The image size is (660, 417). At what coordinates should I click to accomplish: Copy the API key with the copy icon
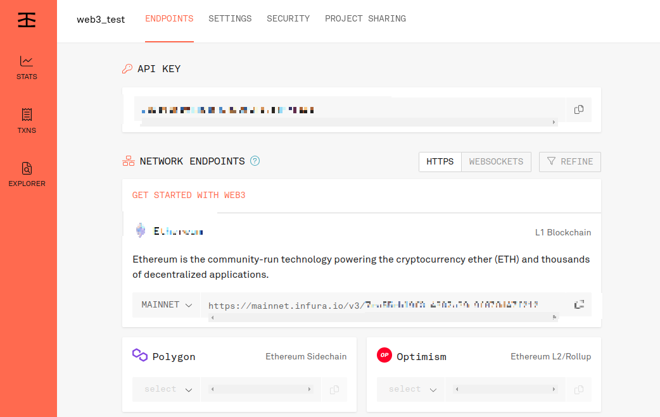[579, 109]
